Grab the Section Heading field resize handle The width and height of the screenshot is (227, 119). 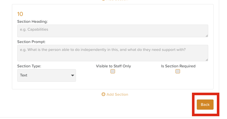pos(207,36)
